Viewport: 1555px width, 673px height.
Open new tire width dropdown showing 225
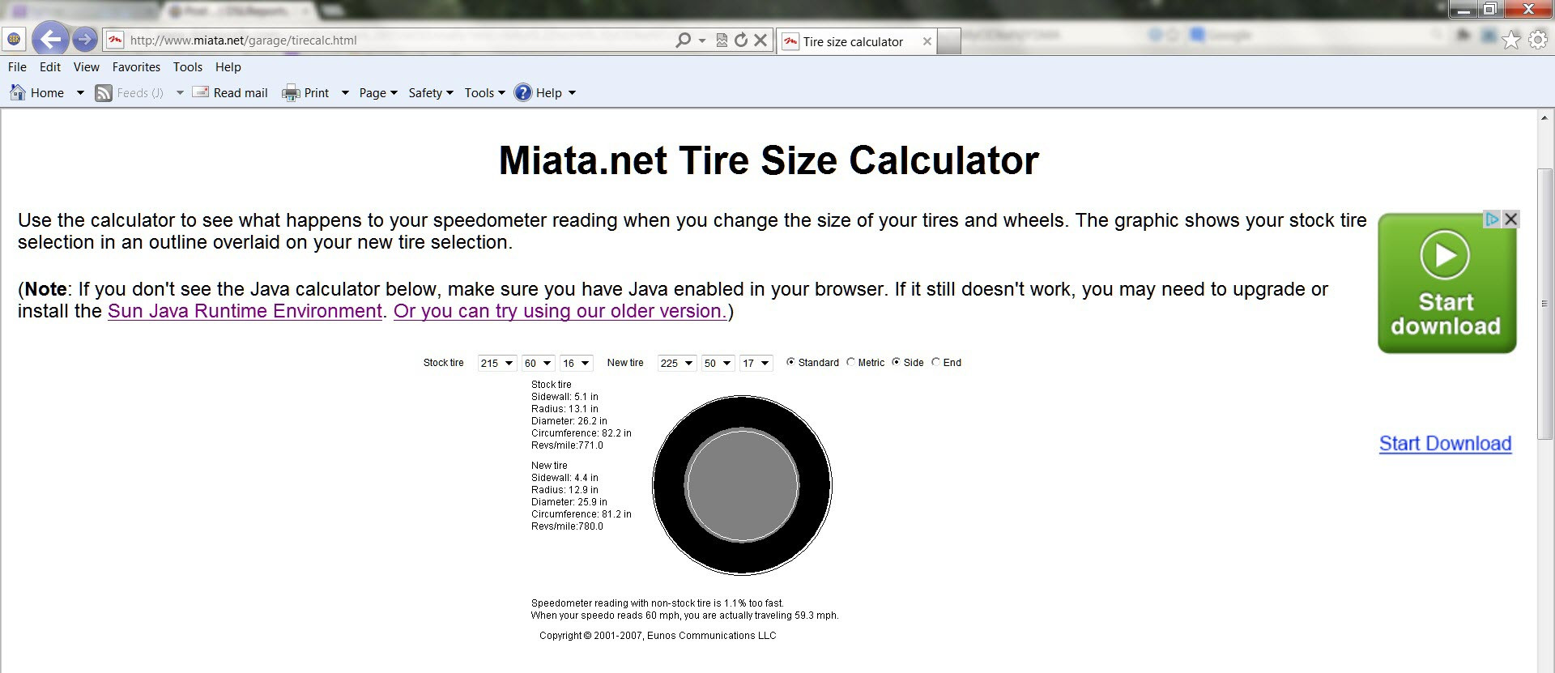pyautogui.click(x=676, y=363)
